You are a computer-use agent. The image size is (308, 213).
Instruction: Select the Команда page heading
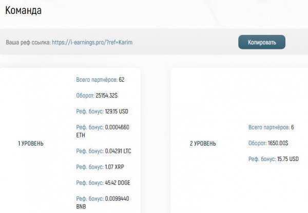pyautogui.click(x=24, y=10)
